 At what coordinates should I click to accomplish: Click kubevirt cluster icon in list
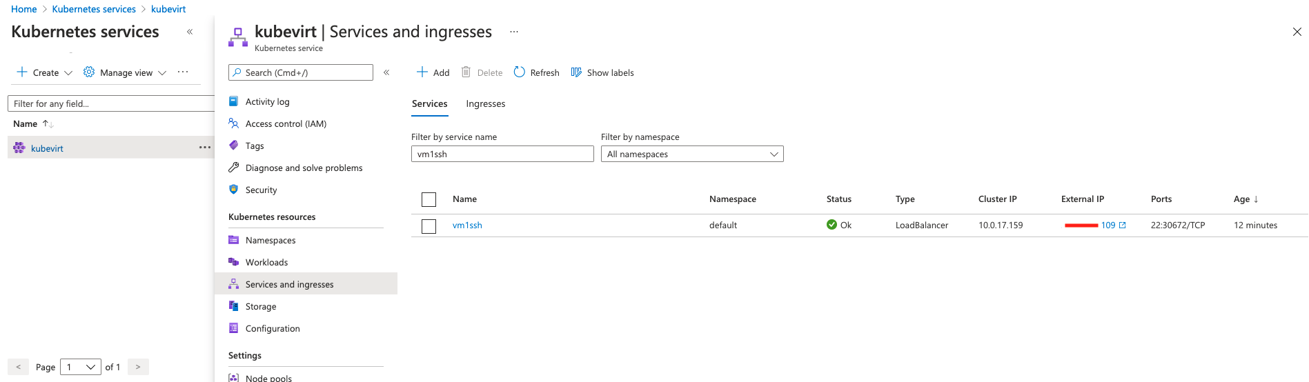[x=19, y=148]
